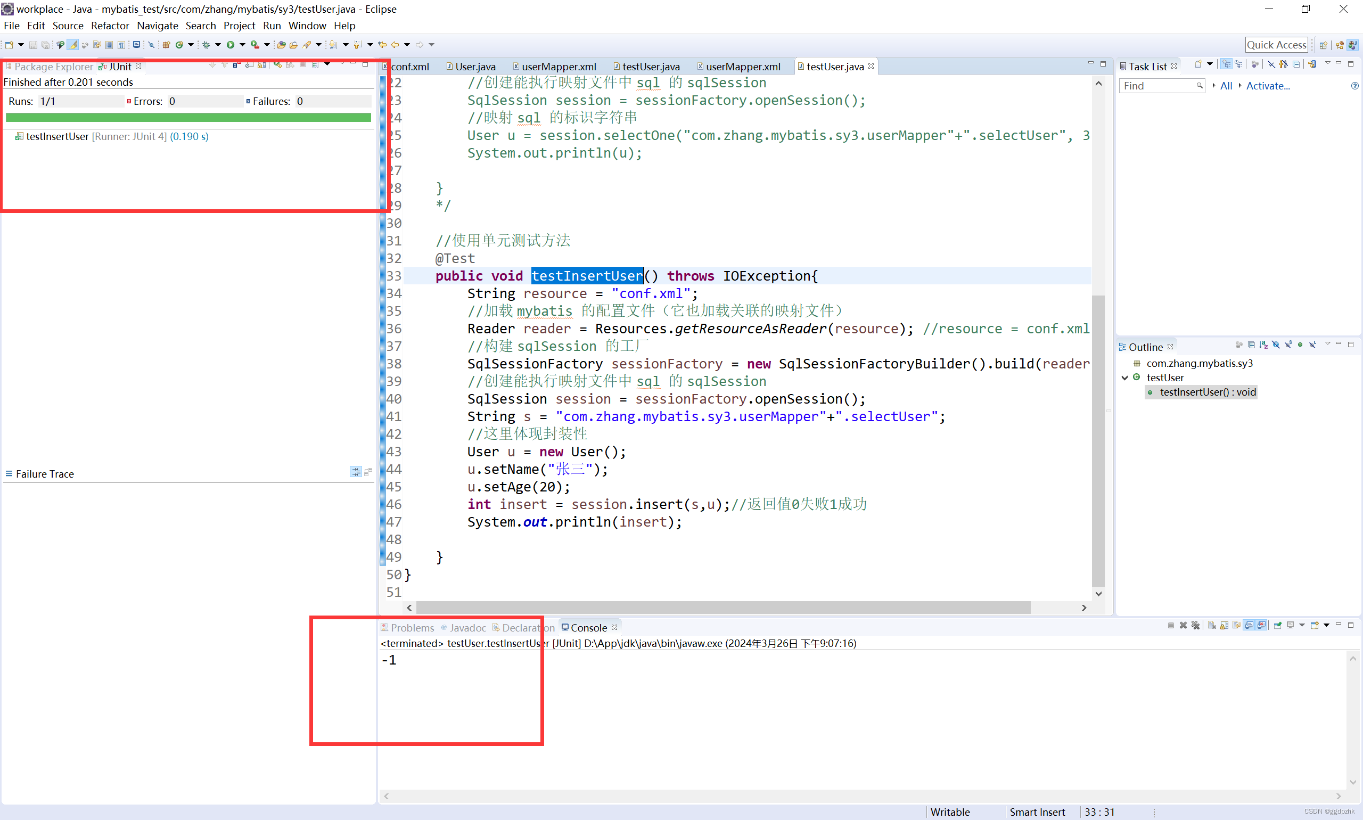Click the green JUnit progress bar
Image resolution: width=1363 pixels, height=820 pixels.
click(x=188, y=117)
